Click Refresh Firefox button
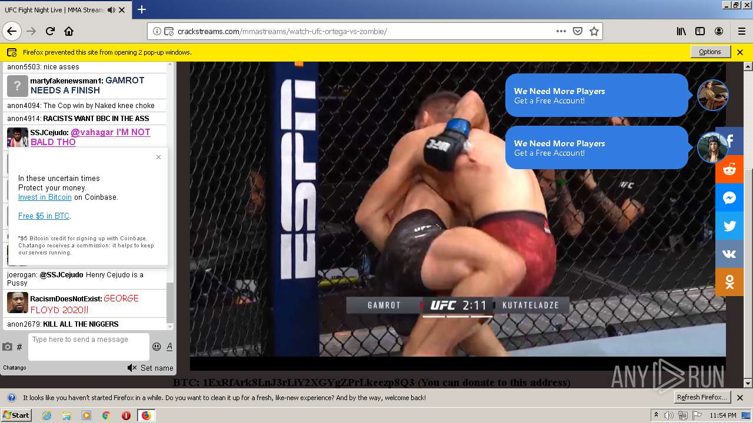753x423 pixels. (x=702, y=397)
